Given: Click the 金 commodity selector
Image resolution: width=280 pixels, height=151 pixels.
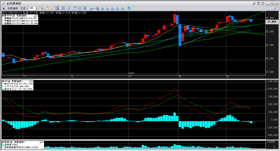Looking at the screenshot, I should [x=4, y=8].
